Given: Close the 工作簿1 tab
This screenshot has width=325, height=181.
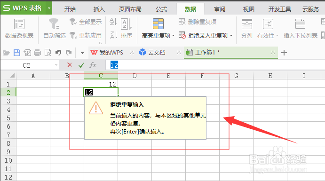Looking at the screenshot, I should tap(273, 53).
